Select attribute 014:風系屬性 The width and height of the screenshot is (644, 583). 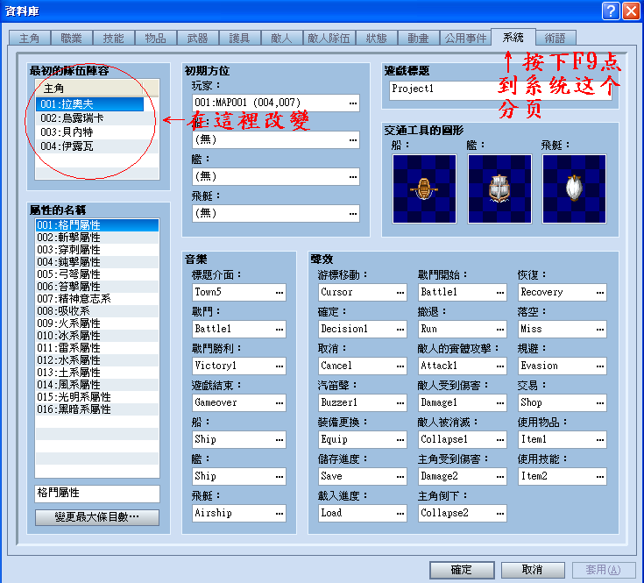(97, 385)
